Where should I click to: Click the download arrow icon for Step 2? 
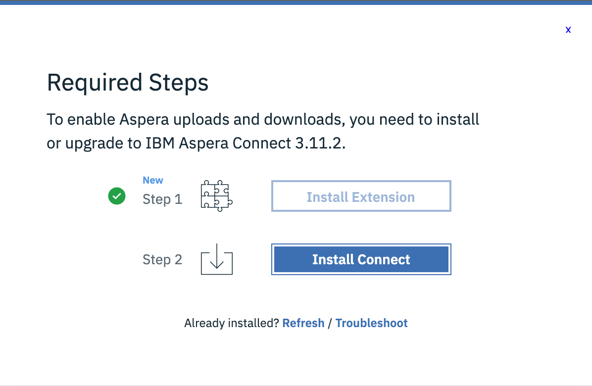pos(216,259)
